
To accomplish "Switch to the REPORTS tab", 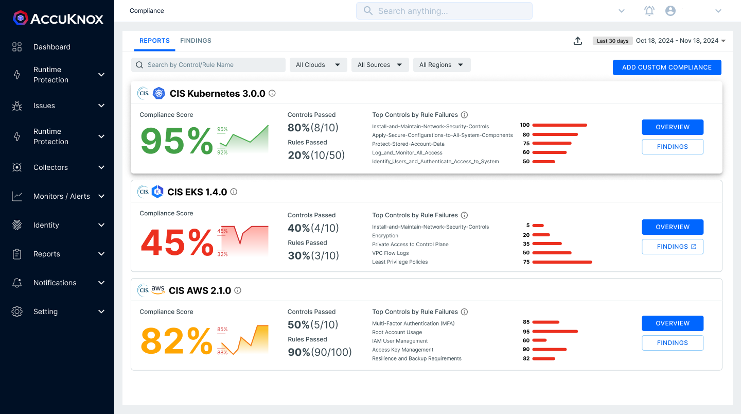I will tap(154, 41).
